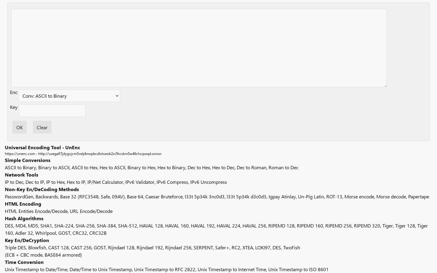437x273 pixels.
Task: Click the '(ECB + CBC mode, BASE64 armored)' note
Action: (43, 255)
